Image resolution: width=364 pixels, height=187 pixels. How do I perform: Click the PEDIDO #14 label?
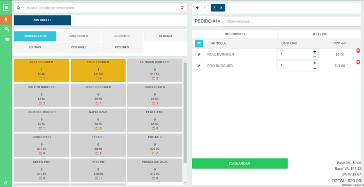[207, 21]
